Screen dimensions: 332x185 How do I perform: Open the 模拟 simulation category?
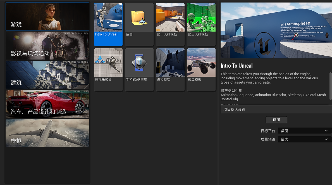pyautogui.click(x=47, y=133)
